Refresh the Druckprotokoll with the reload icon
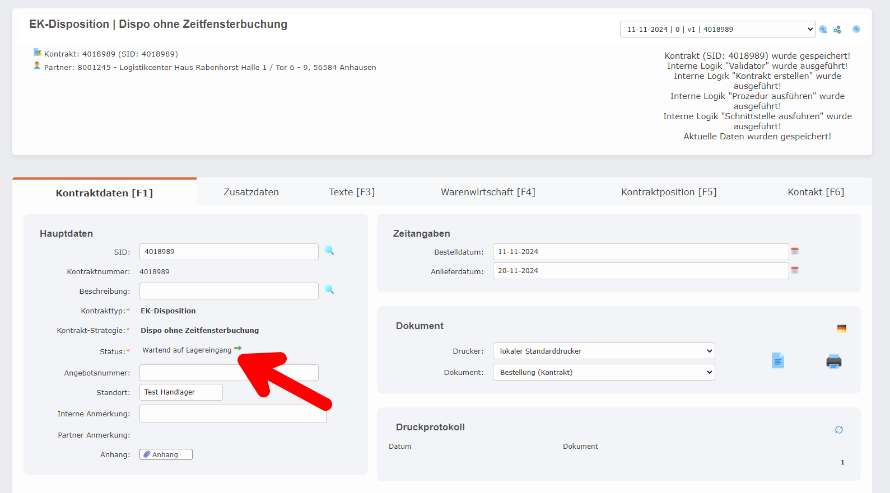The height and width of the screenshot is (493, 890). [839, 430]
